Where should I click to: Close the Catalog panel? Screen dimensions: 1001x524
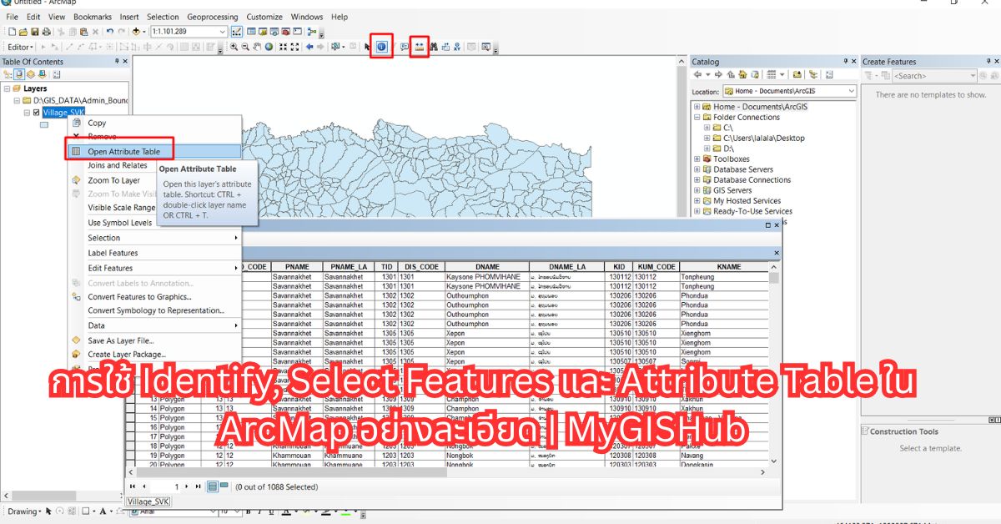[x=854, y=61]
